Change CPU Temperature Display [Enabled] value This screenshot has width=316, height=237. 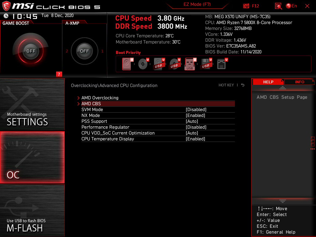click(195, 139)
